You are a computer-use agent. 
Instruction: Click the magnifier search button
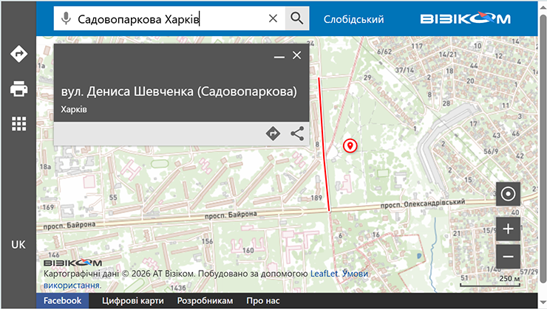point(297,18)
